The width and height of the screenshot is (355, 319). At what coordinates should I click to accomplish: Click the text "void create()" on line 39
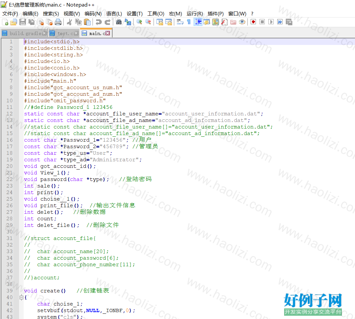45,291
